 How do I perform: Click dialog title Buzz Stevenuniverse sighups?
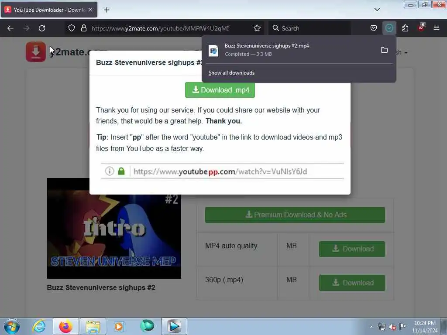pos(149,63)
